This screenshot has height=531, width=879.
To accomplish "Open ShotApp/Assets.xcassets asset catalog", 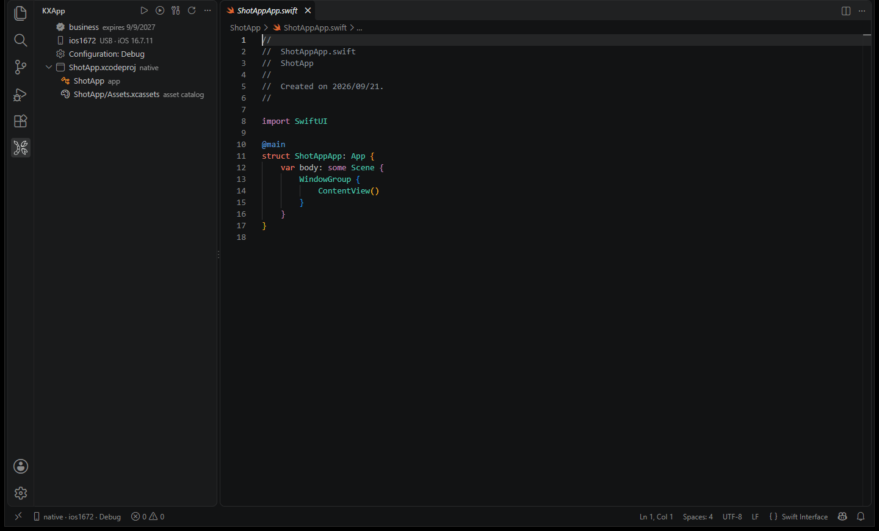I will click(x=126, y=94).
